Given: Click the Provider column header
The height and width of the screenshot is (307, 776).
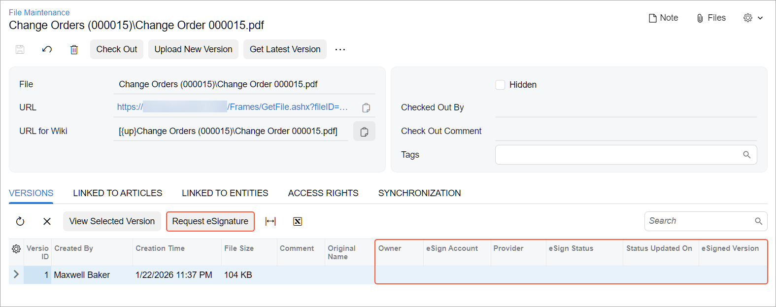Looking at the screenshot, I should pos(518,253).
